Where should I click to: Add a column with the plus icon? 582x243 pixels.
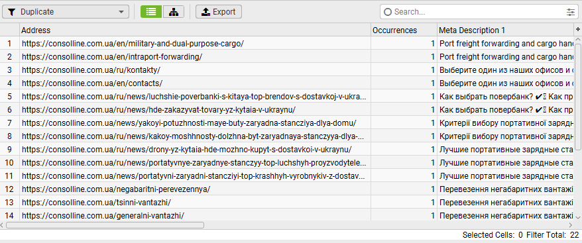(x=578, y=29)
